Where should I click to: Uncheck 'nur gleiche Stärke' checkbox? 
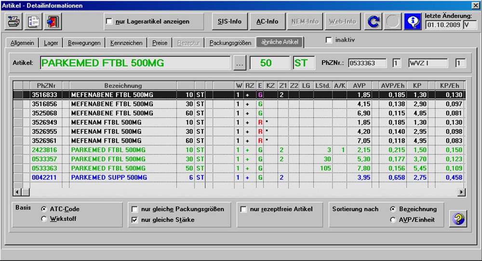tap(135, 220)
